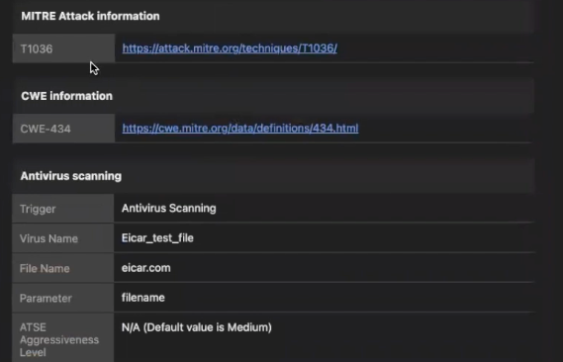Click the Antivirus scanning section heading

point(71,176)
